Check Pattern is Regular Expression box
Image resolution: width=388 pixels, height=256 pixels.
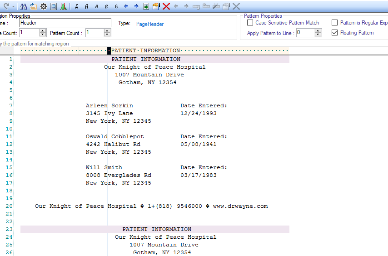(x=335, y=23)
